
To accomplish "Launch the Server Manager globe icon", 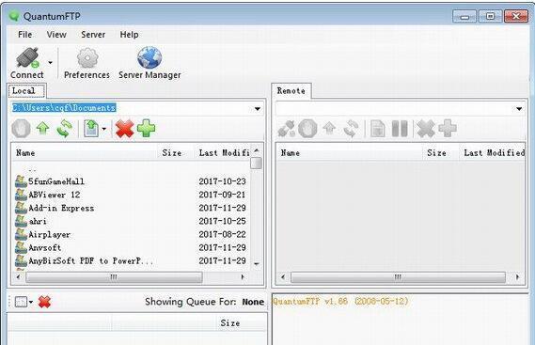I will [149, 57].
